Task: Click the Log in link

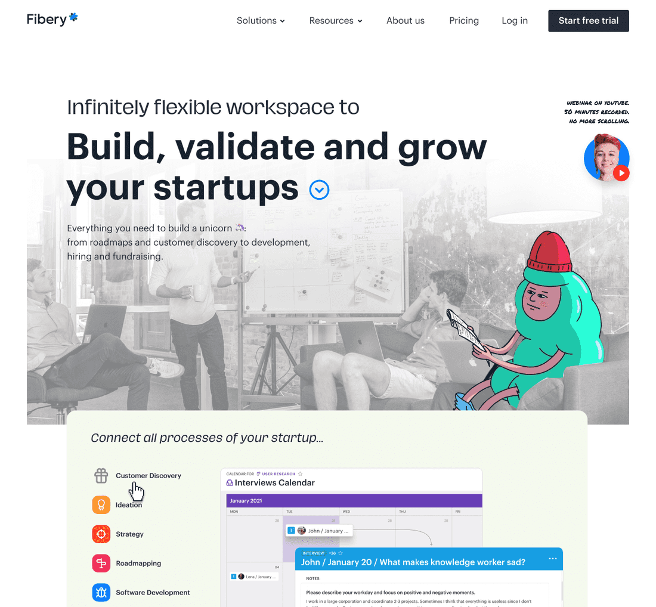Action: [515, 20]
